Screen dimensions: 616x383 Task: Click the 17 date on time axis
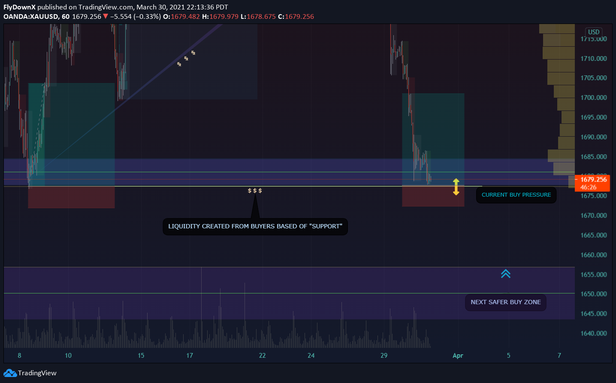[x=190, y=356]
